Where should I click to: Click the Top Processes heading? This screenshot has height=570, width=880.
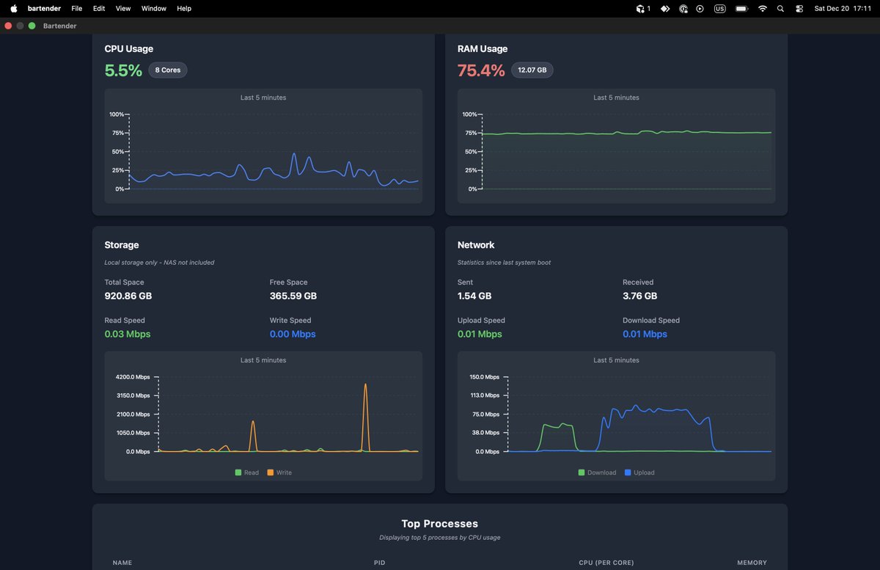click(440, 524)
